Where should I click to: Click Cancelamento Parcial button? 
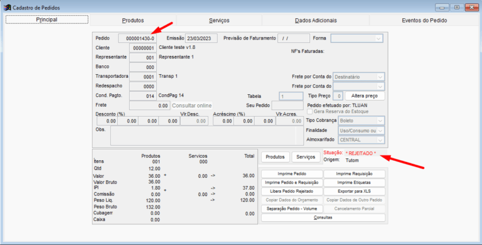[x=355, y=209]
